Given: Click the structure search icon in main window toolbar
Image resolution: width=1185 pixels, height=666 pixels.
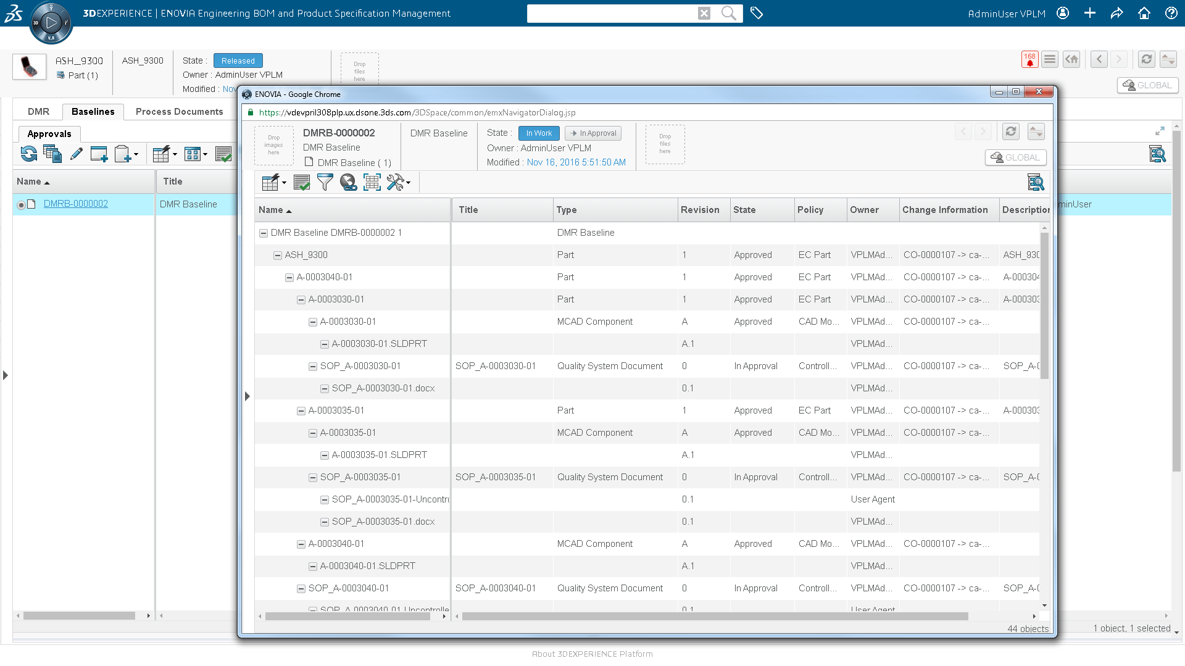Looking at the screenshot, I should pos(1157,154).
